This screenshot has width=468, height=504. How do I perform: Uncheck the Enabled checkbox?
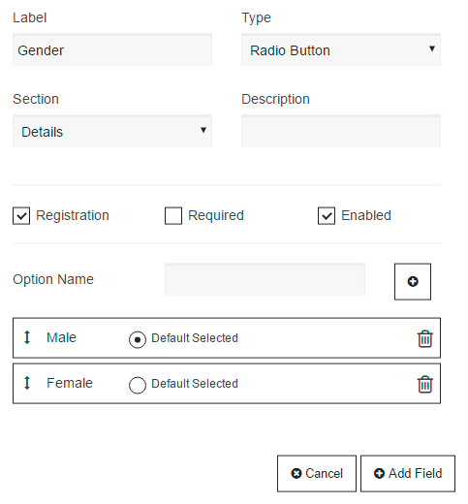click(x=327, y=215)
